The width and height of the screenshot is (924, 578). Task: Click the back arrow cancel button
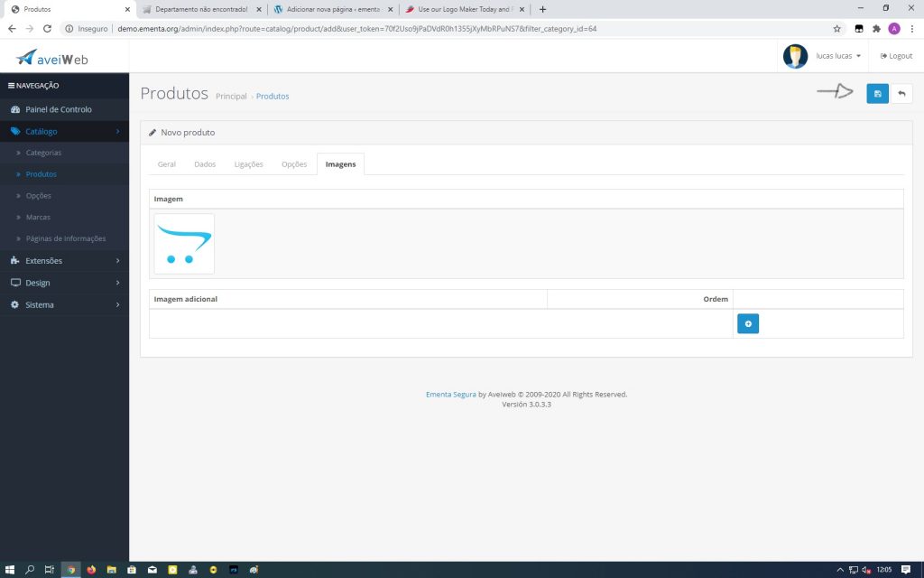click(901, 94)
